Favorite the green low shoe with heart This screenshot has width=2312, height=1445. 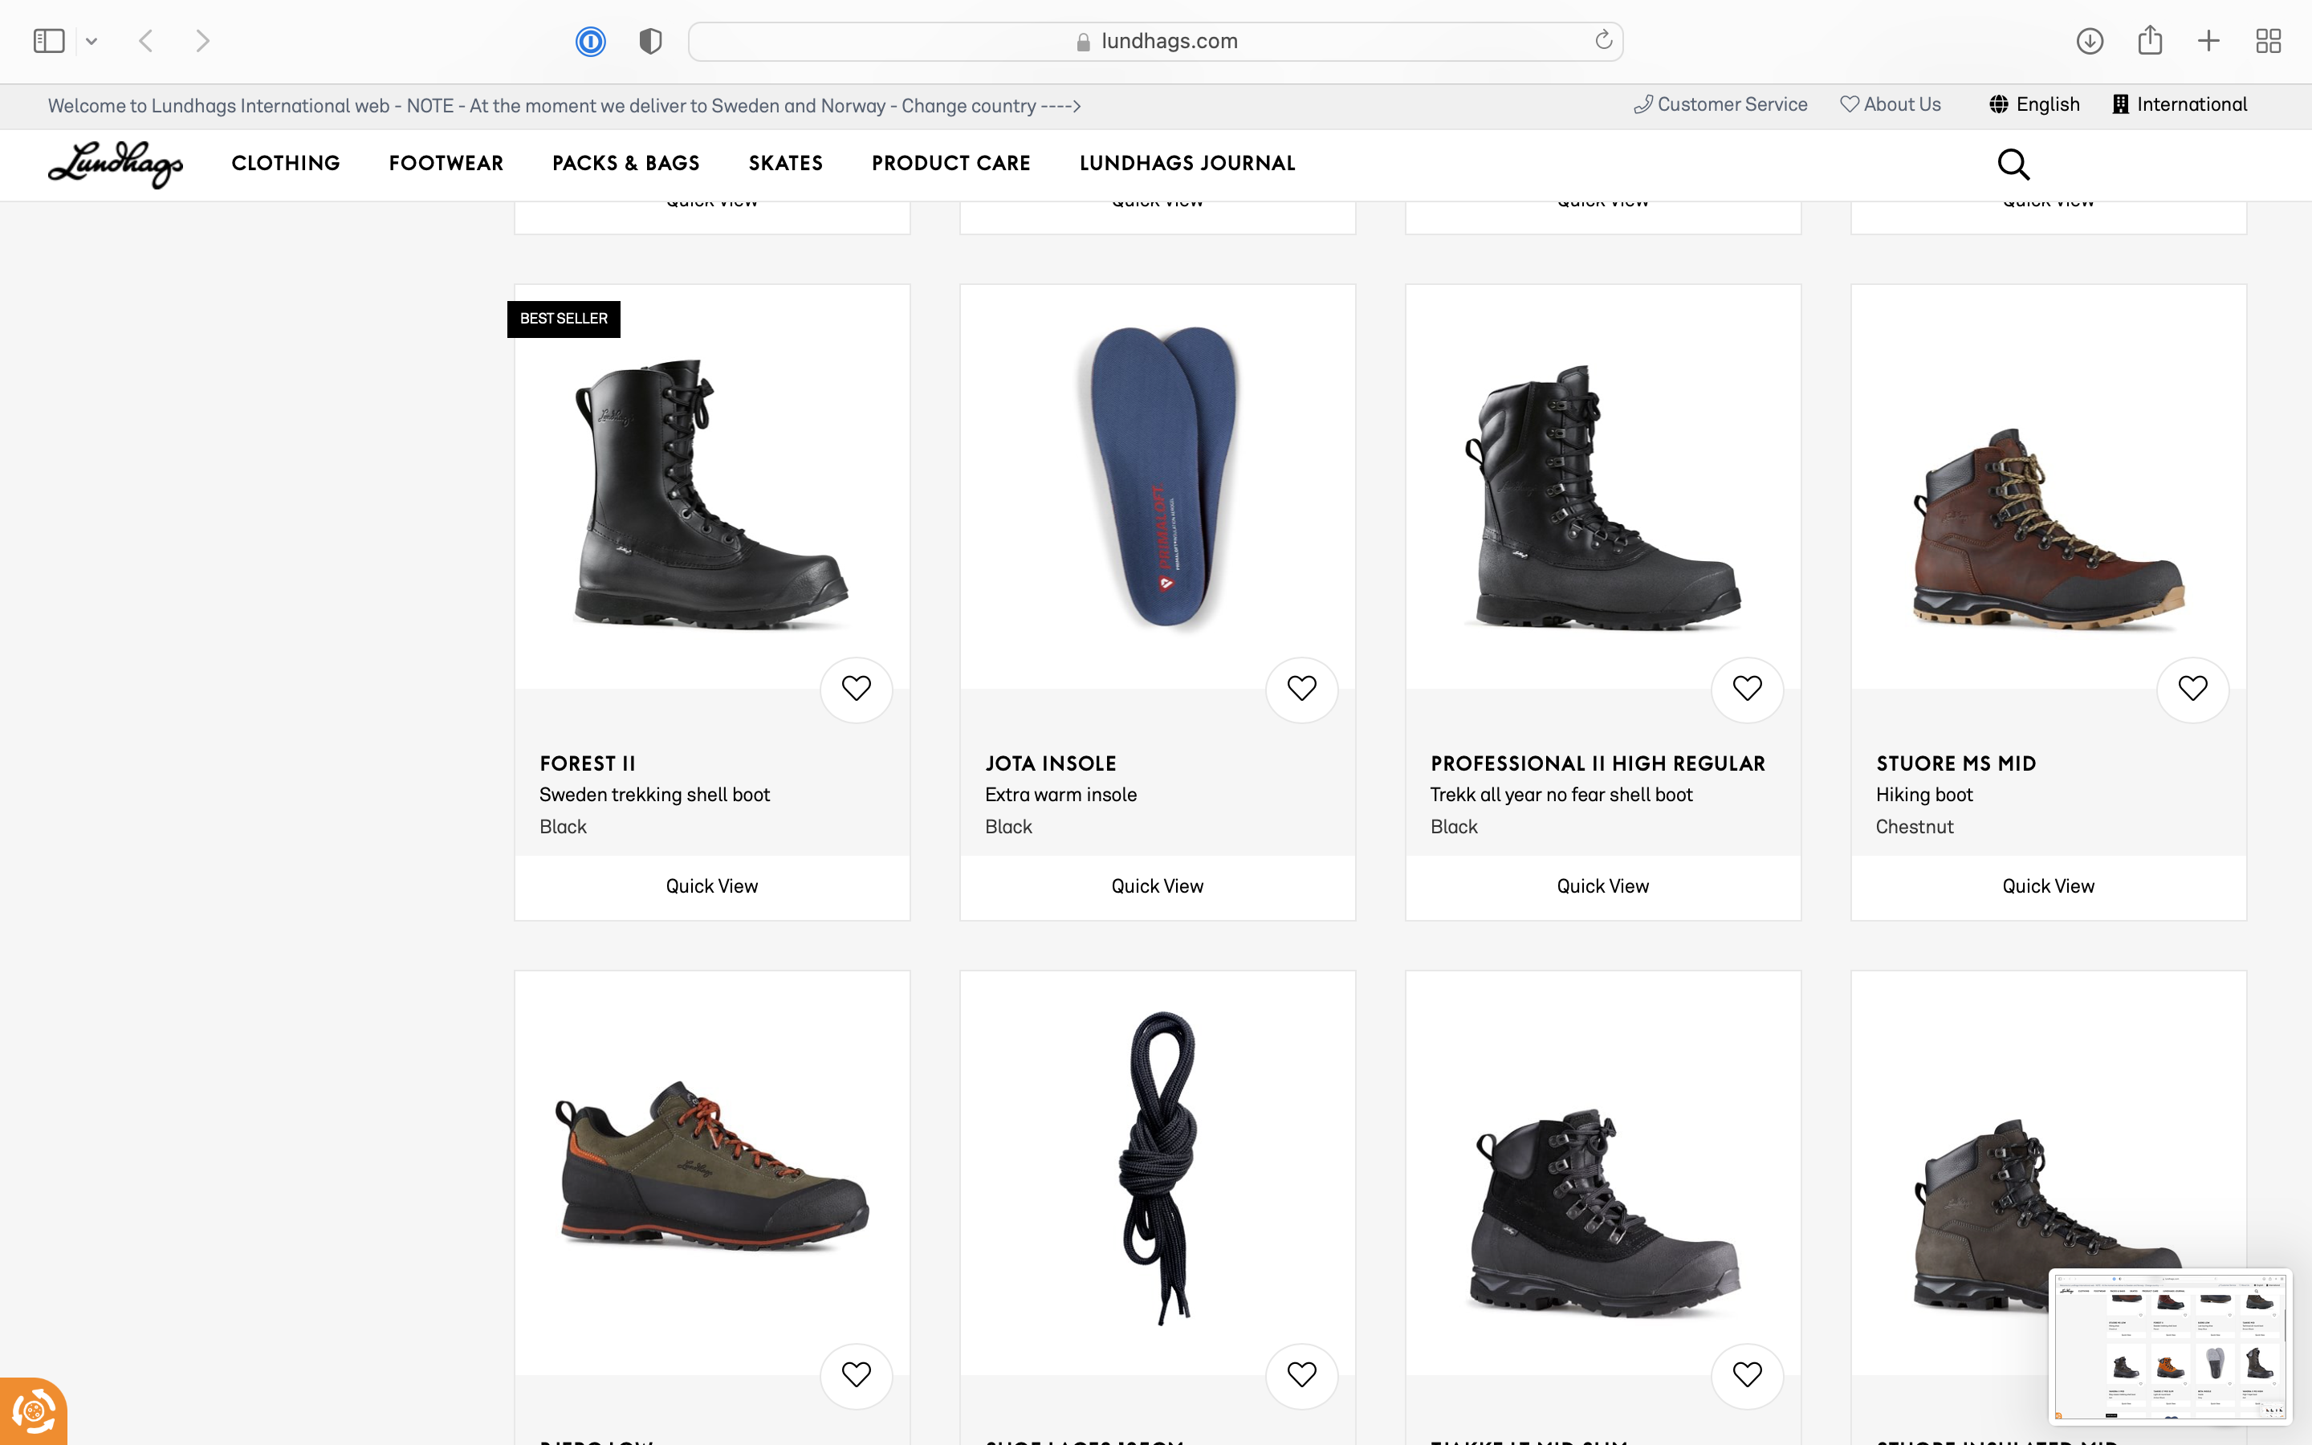click(x=856, y=1375)
